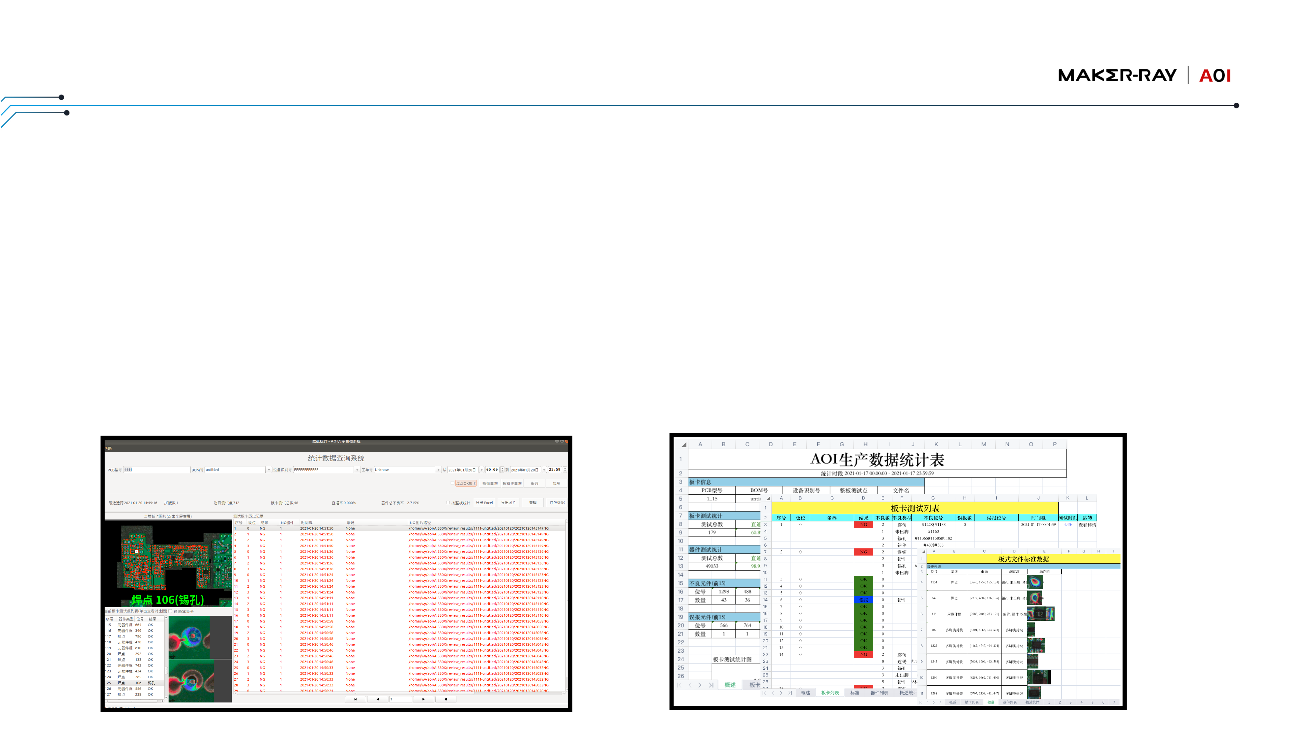The image size is (1313, 738).
Task: Toggle the 按整板统计 checkbox
Action: pos(448,503)
